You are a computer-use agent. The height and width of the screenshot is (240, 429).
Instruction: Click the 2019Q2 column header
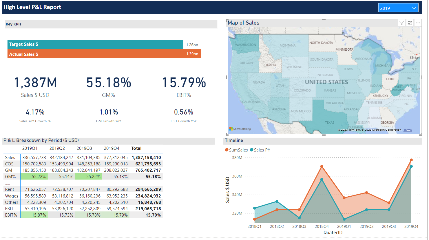click(x=57, y=148)
